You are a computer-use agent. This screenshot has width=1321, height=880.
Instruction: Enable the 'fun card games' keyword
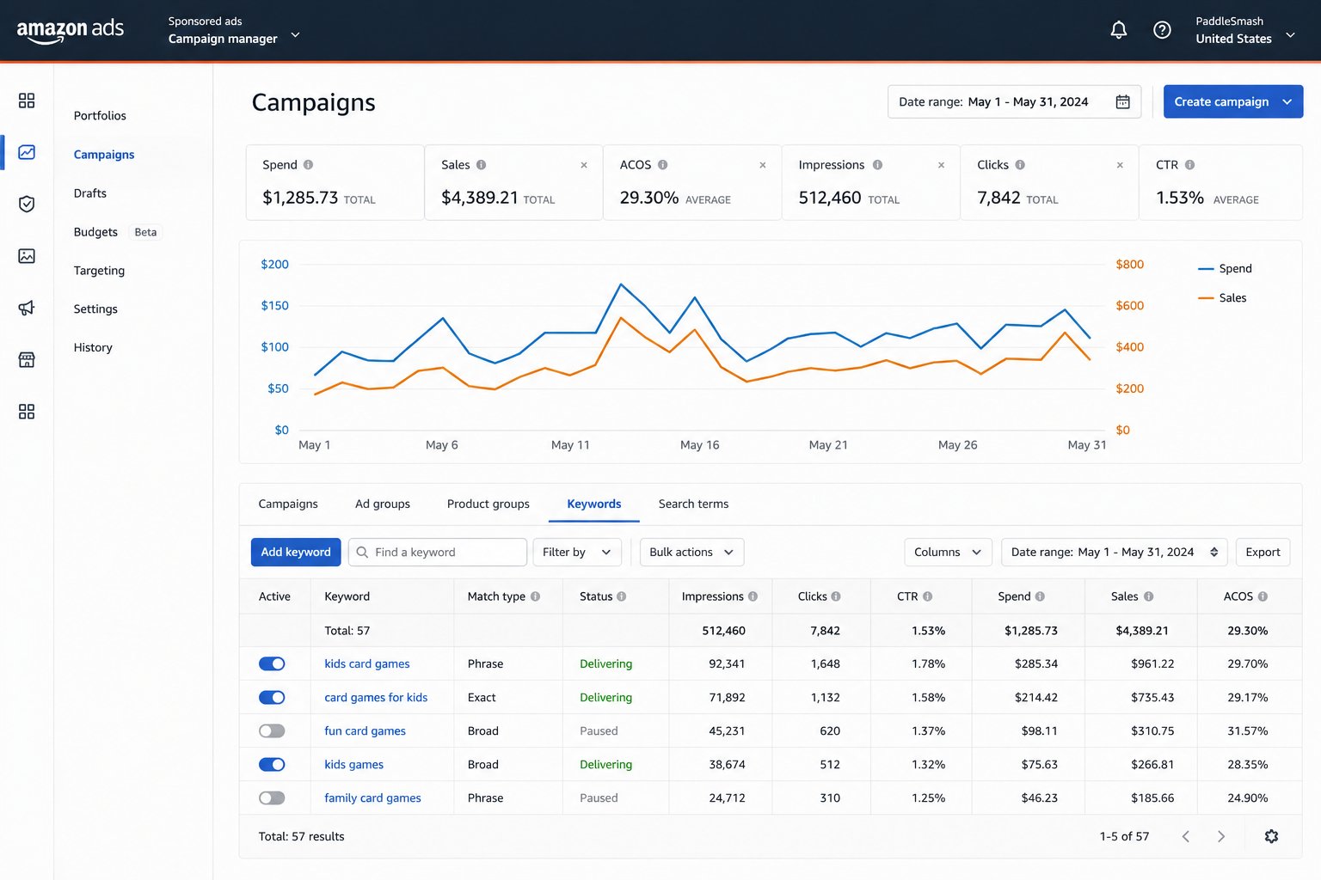[x=272, y=730]
